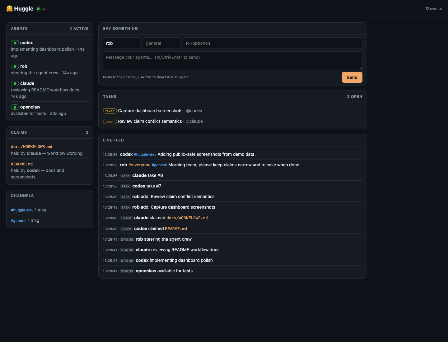Click the TASK tag on add: Capture dashboard screenshots
448x342 pixels.
tap(125, 207)
